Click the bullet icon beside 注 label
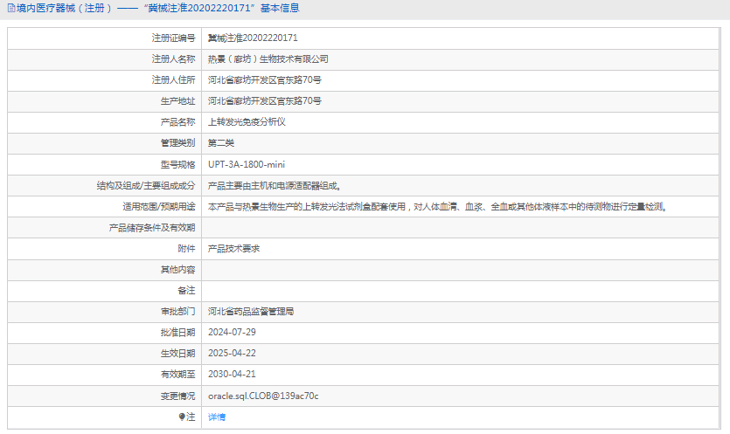This screenshot has height=434, width=730. [182, 417]
